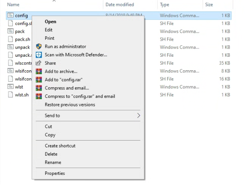
Task: Select the unpack file name
Action: click(x=22, y=47)
